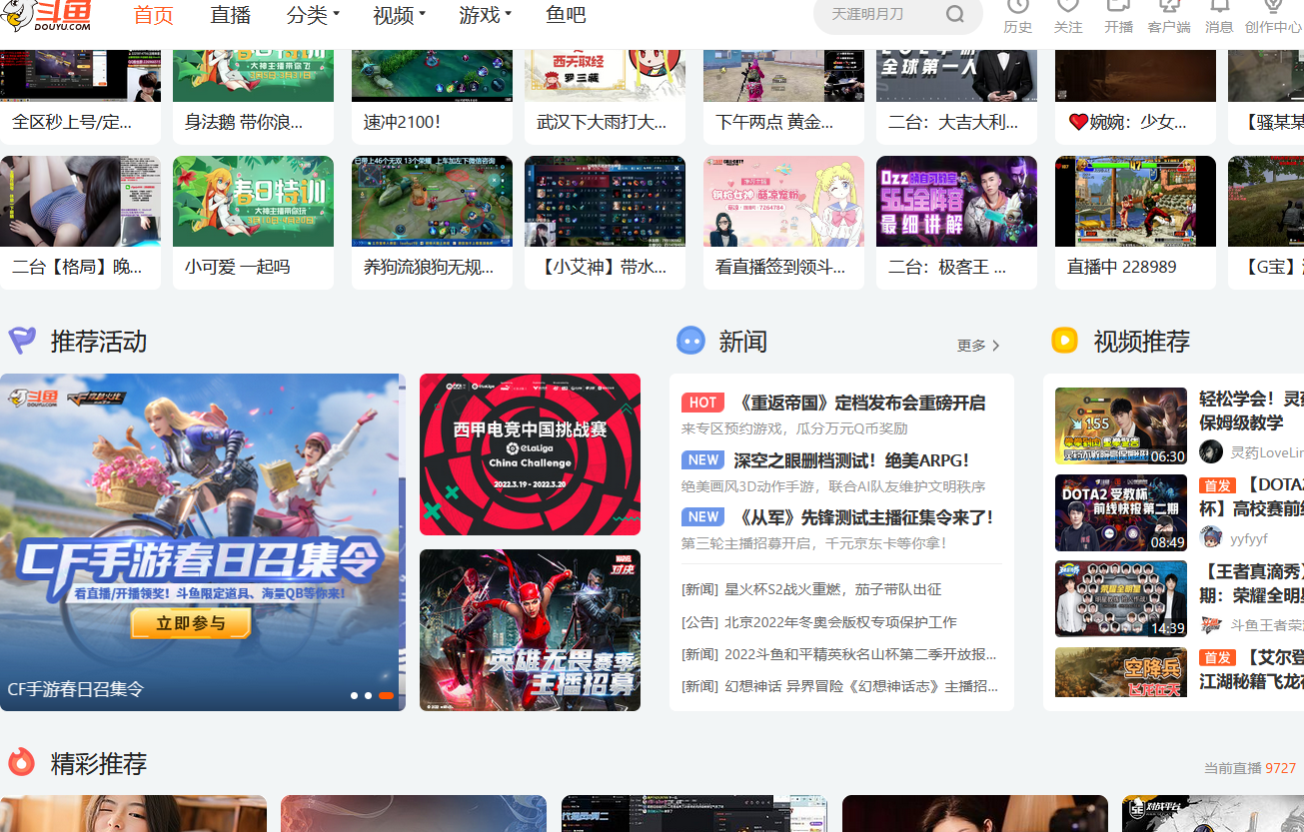Open 直播中 228989 stream thumbnail

click(1135, 201)
